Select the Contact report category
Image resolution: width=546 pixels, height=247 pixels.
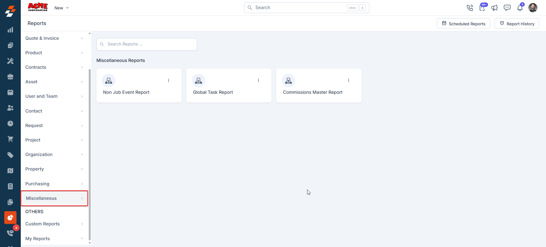coord(54,111)
